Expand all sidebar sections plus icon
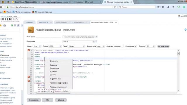Viewport: 187px width, 105px height. (x=12, y=25)
